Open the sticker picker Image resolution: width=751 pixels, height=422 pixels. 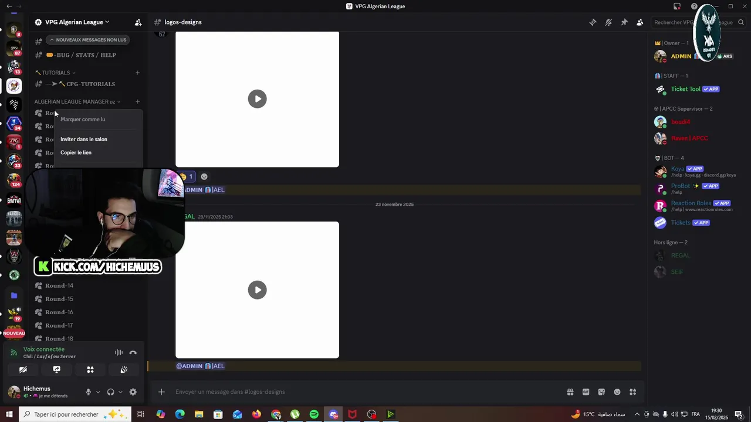click(x=601, y=392)
